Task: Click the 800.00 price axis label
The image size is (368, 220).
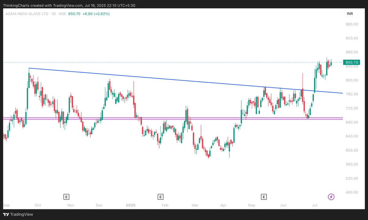Action: [x=352, y=80]
